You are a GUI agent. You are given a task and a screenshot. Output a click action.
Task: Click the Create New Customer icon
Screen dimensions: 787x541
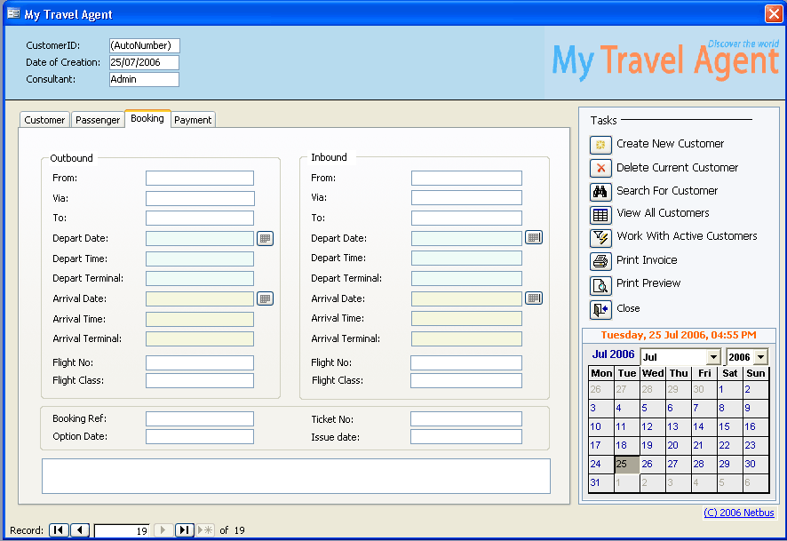click(x=600, y=144)
